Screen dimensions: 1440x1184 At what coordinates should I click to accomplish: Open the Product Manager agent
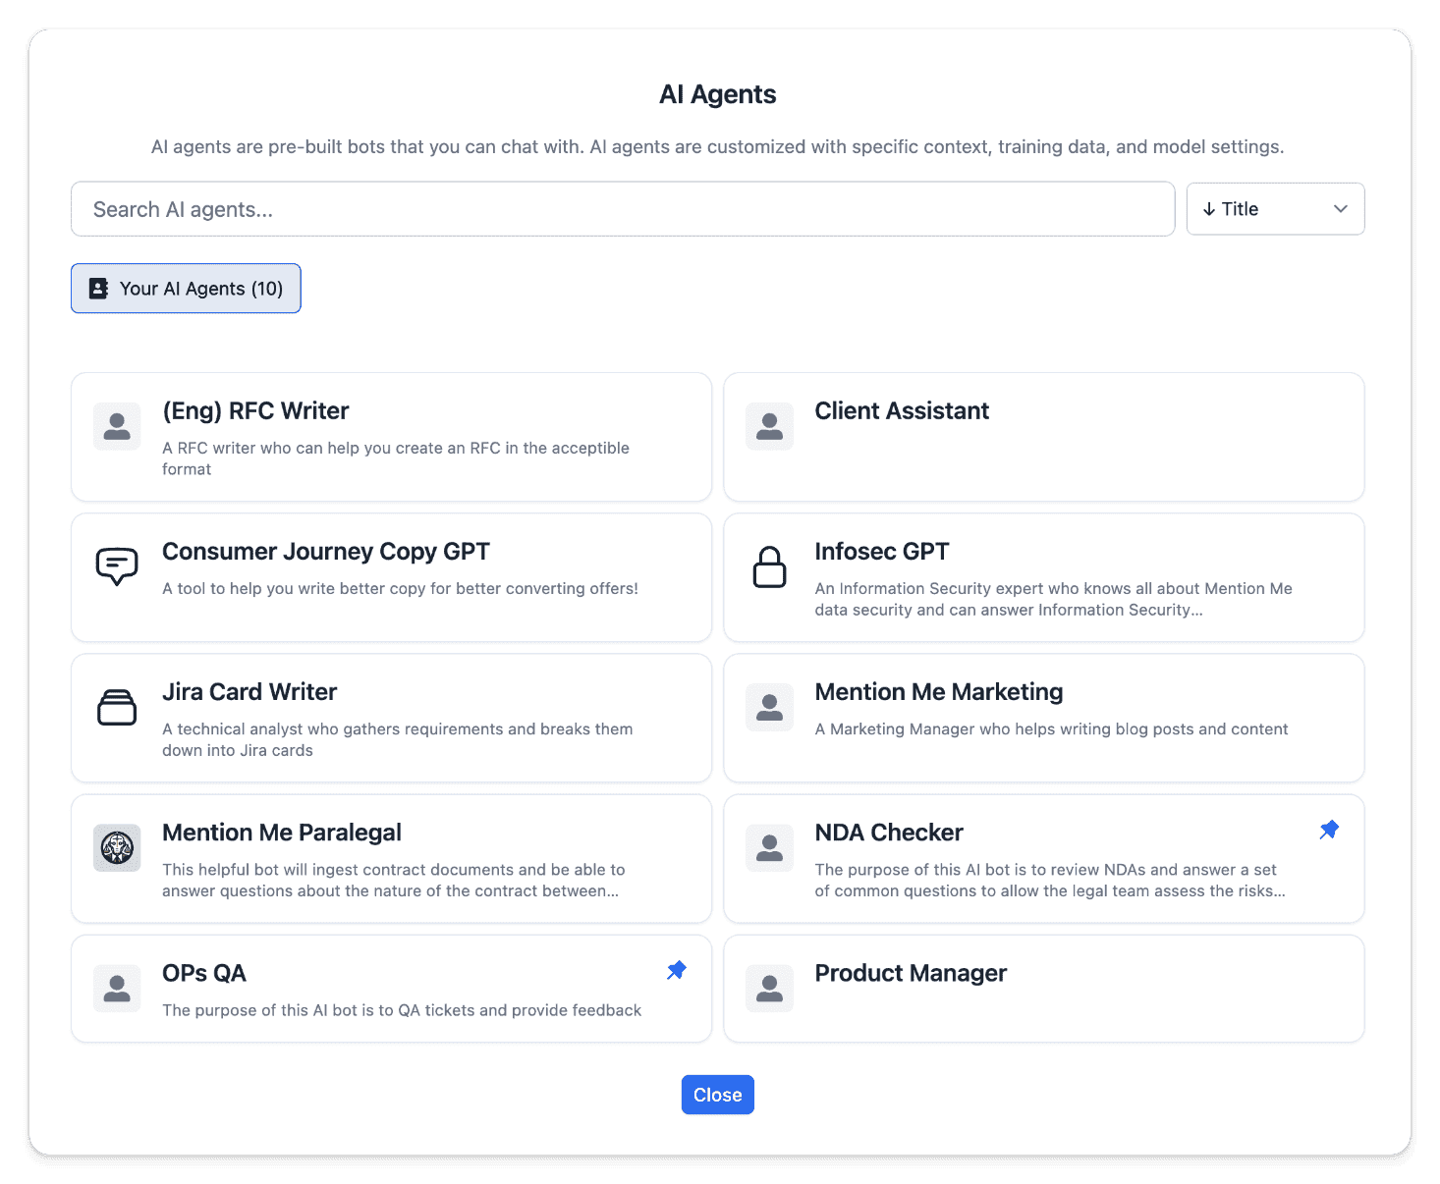[1044, 989]
